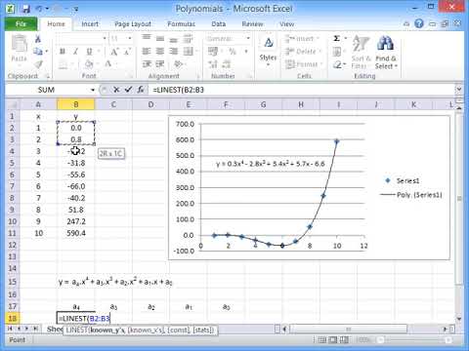Viewport: 469px width, 351px height.
Task: Select cell B11 containing 590.4
Action: pos(76,233)
